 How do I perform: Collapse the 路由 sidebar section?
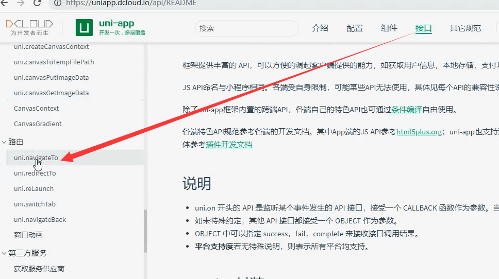(4, 142)
